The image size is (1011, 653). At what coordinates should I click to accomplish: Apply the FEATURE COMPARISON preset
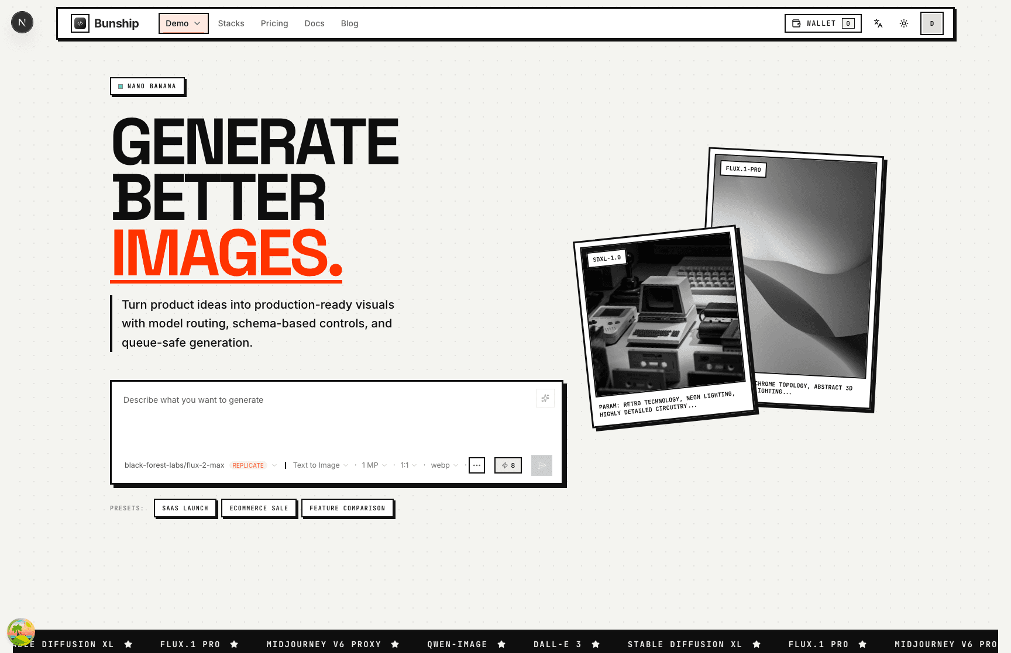(348, 508)
